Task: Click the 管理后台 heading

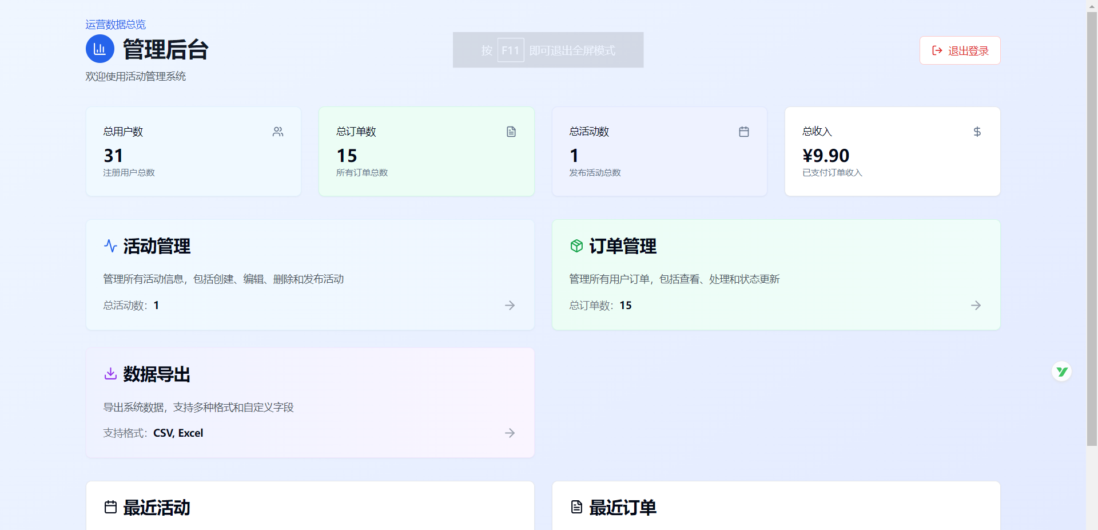Action: click(165, 49)
